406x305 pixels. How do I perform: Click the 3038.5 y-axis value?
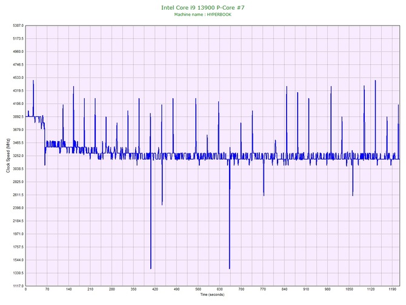click(18, 169)
